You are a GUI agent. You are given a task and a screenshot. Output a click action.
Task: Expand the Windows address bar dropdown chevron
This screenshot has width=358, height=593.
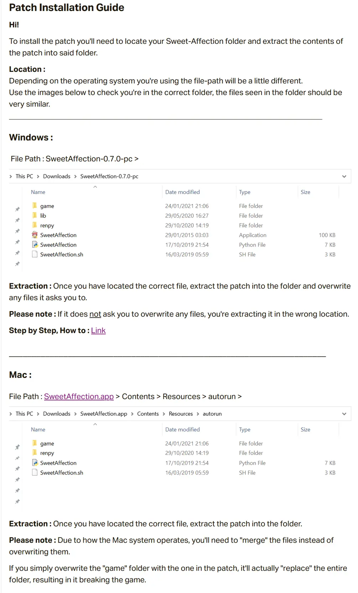tap(344, 177)
